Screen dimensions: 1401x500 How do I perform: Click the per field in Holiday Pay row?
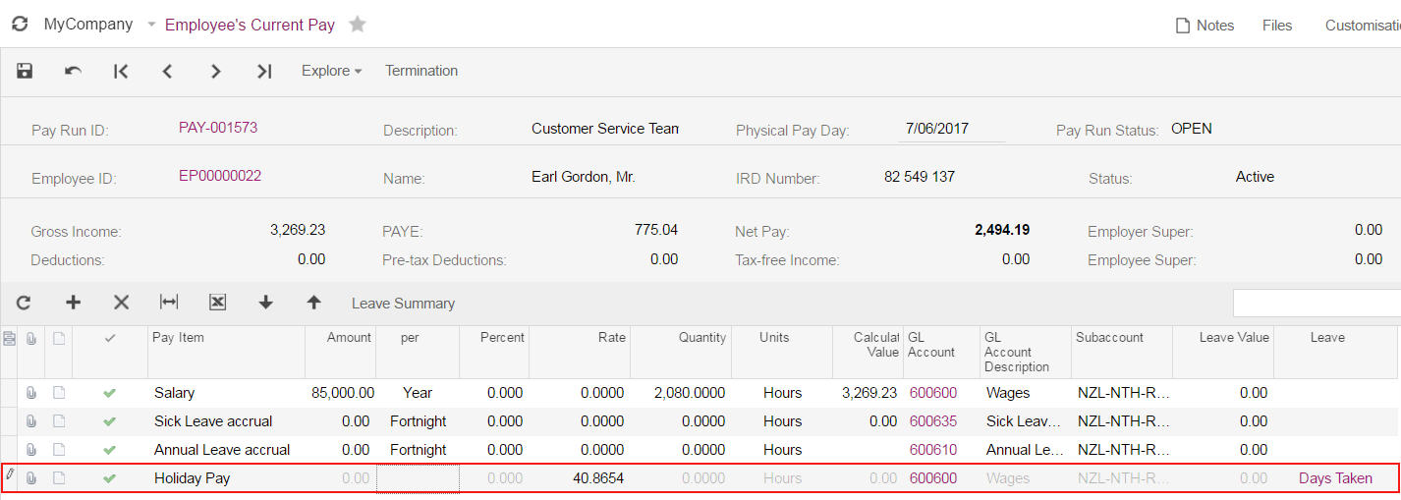click(418, 478)
